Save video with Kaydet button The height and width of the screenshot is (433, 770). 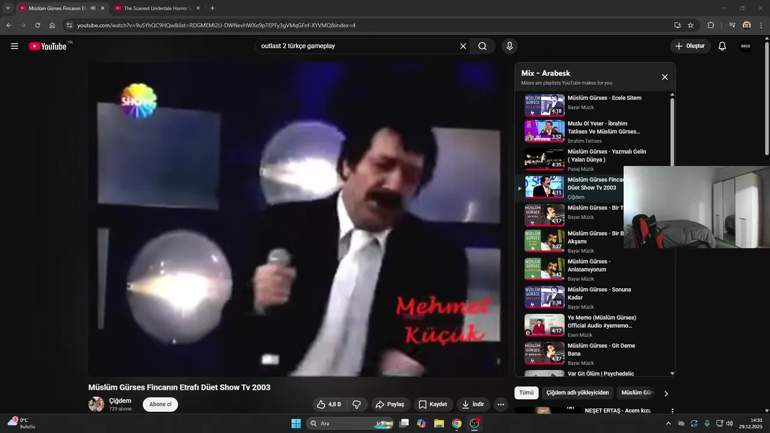(x=433, y=405)
